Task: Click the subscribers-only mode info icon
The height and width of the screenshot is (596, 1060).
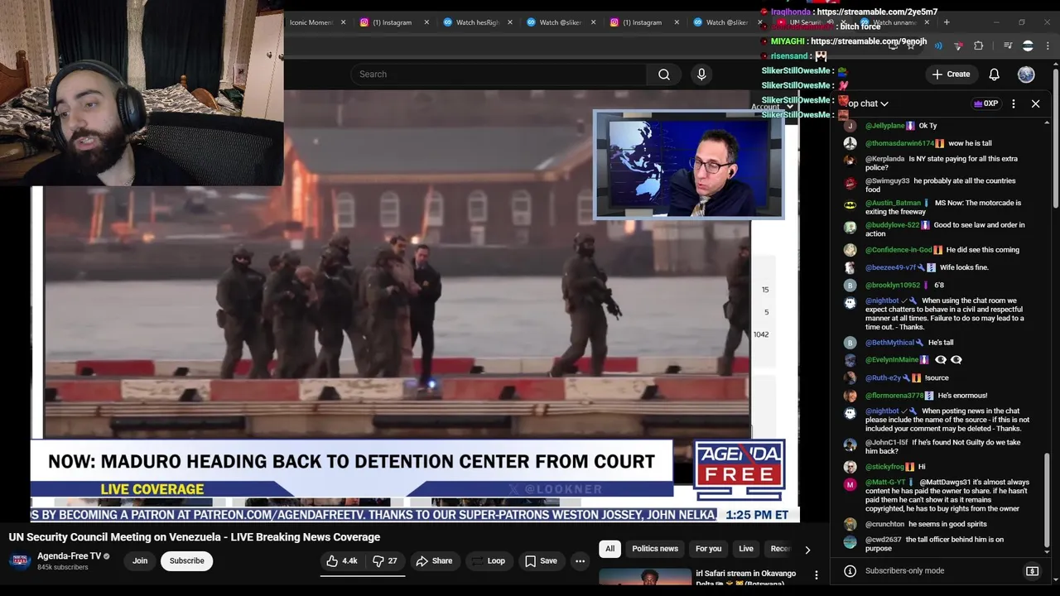Action: click(850, 571)
